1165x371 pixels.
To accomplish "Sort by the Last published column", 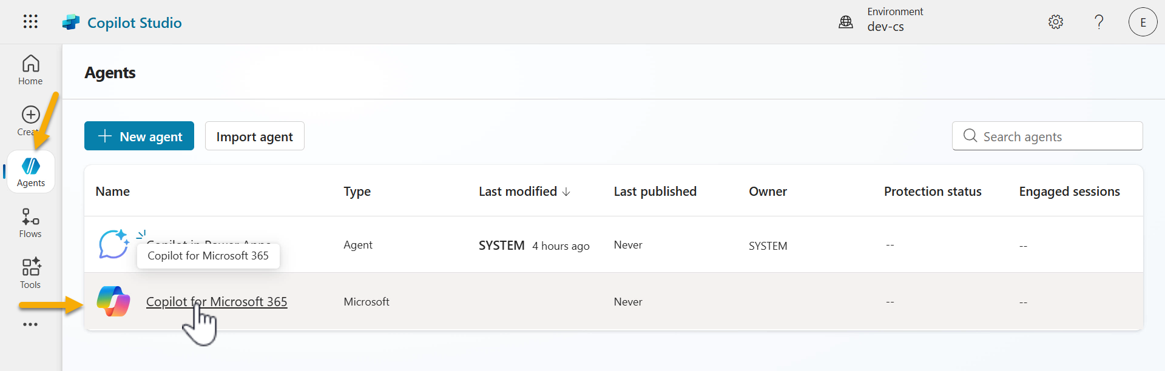I will [655, 192].
